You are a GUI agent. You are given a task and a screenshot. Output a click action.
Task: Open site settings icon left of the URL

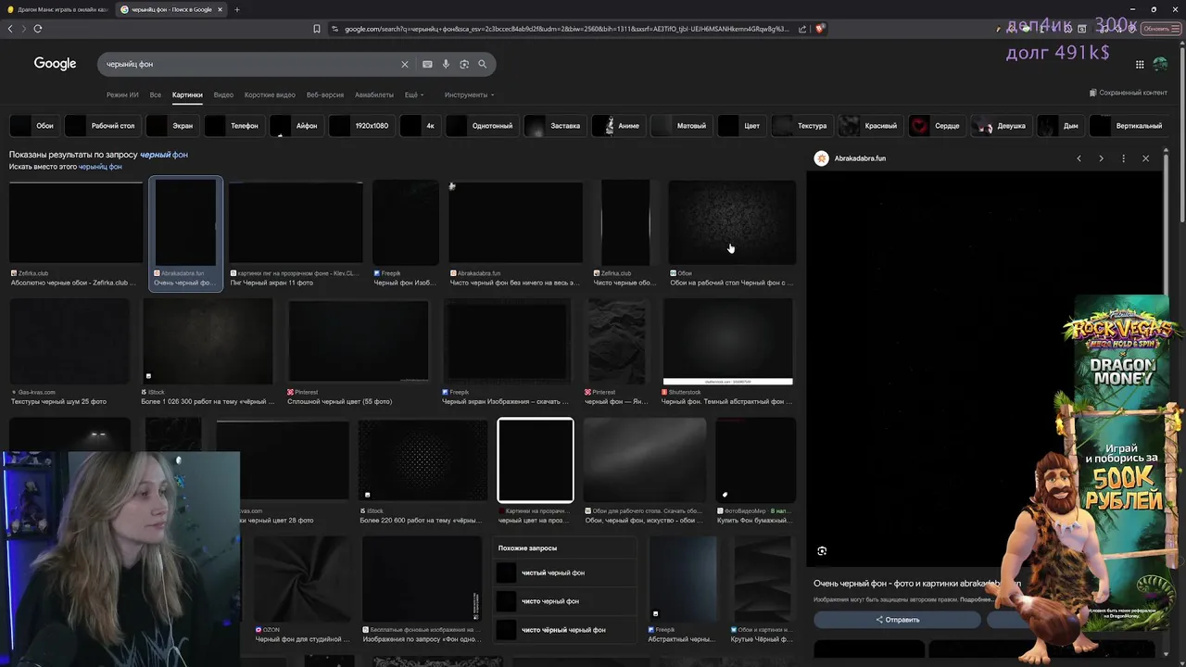(335, 29)
